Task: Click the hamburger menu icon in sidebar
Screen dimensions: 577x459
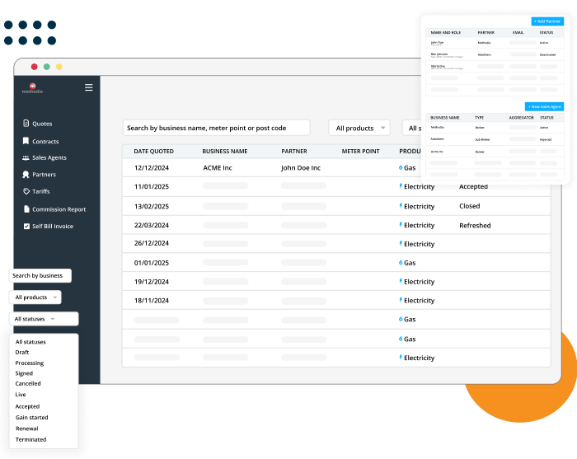Action: tap(89, 87)
